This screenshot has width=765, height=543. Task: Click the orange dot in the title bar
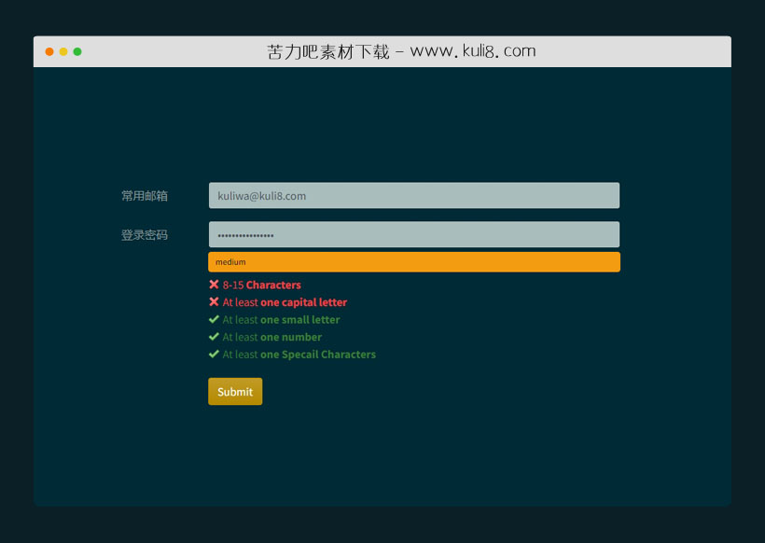click(x=49, y=51)
